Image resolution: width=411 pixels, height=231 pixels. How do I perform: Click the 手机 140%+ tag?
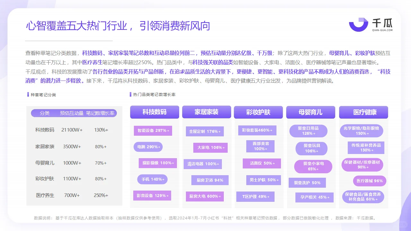[x=152, y=179]
